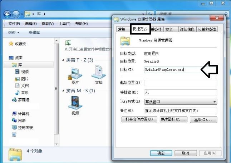231x163 pixels.
Task: Click the library icon in details pane
Action: [15, 154]
